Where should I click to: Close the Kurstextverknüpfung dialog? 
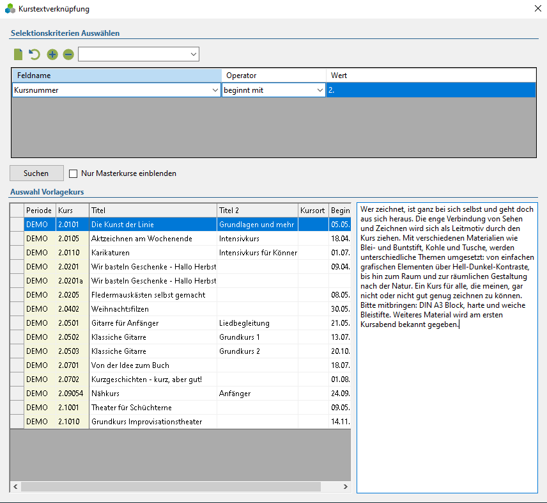[538, 8]
